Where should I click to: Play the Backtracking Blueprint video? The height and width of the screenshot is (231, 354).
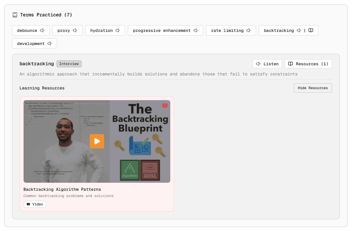[x=97, y=142]
